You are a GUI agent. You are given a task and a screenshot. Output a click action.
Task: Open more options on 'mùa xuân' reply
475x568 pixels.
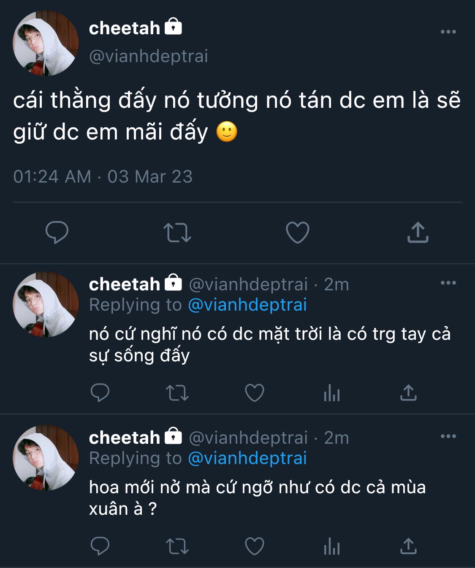[x=448, y=436]
